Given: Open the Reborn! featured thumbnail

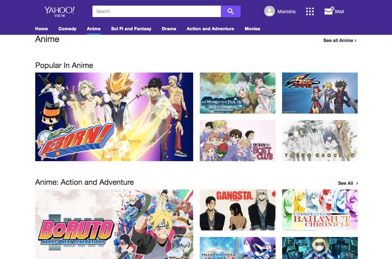Looking at the screenshot, I should pos(114,117).
